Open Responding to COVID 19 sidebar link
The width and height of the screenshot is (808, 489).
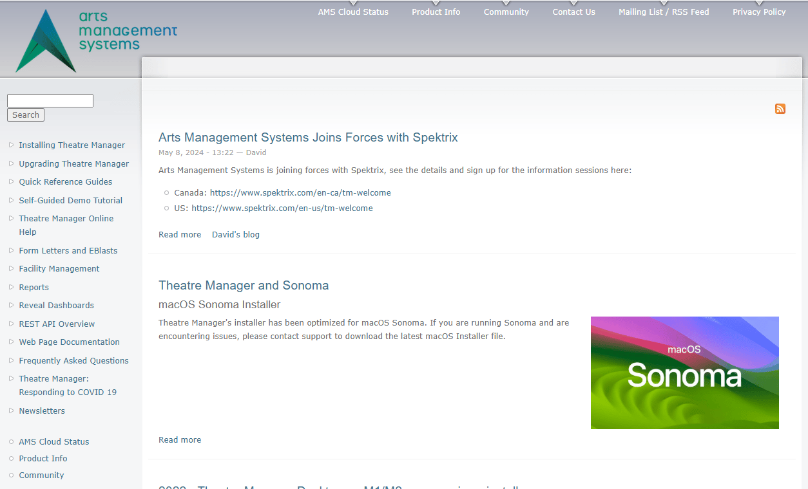point(68,385)
